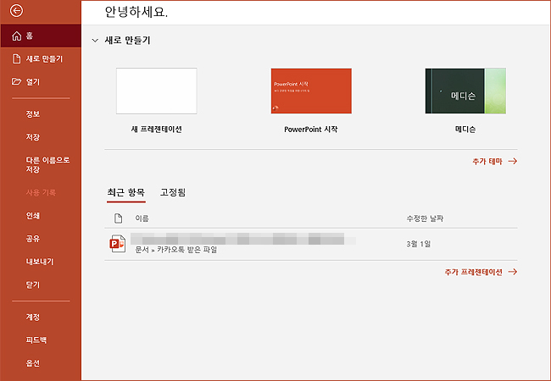
Task: Open the 공유 menu item
Action: 33,239
